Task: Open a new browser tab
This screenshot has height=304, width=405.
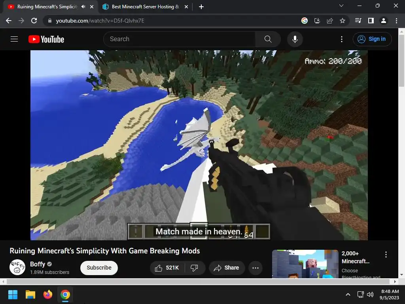Action: [201, 7]
